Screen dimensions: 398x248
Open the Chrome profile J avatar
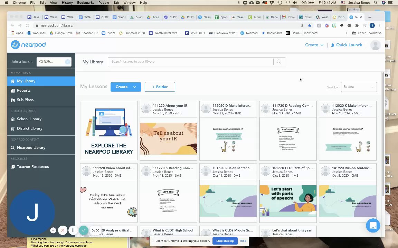(372, 25)
